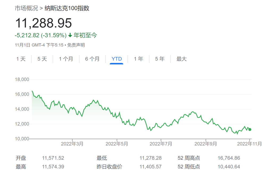Click the high value 11,574.39

pos(53,167)
